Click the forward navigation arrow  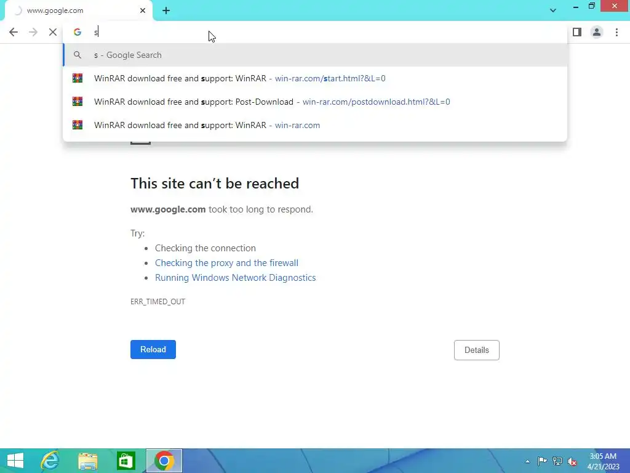pos(33,32)
